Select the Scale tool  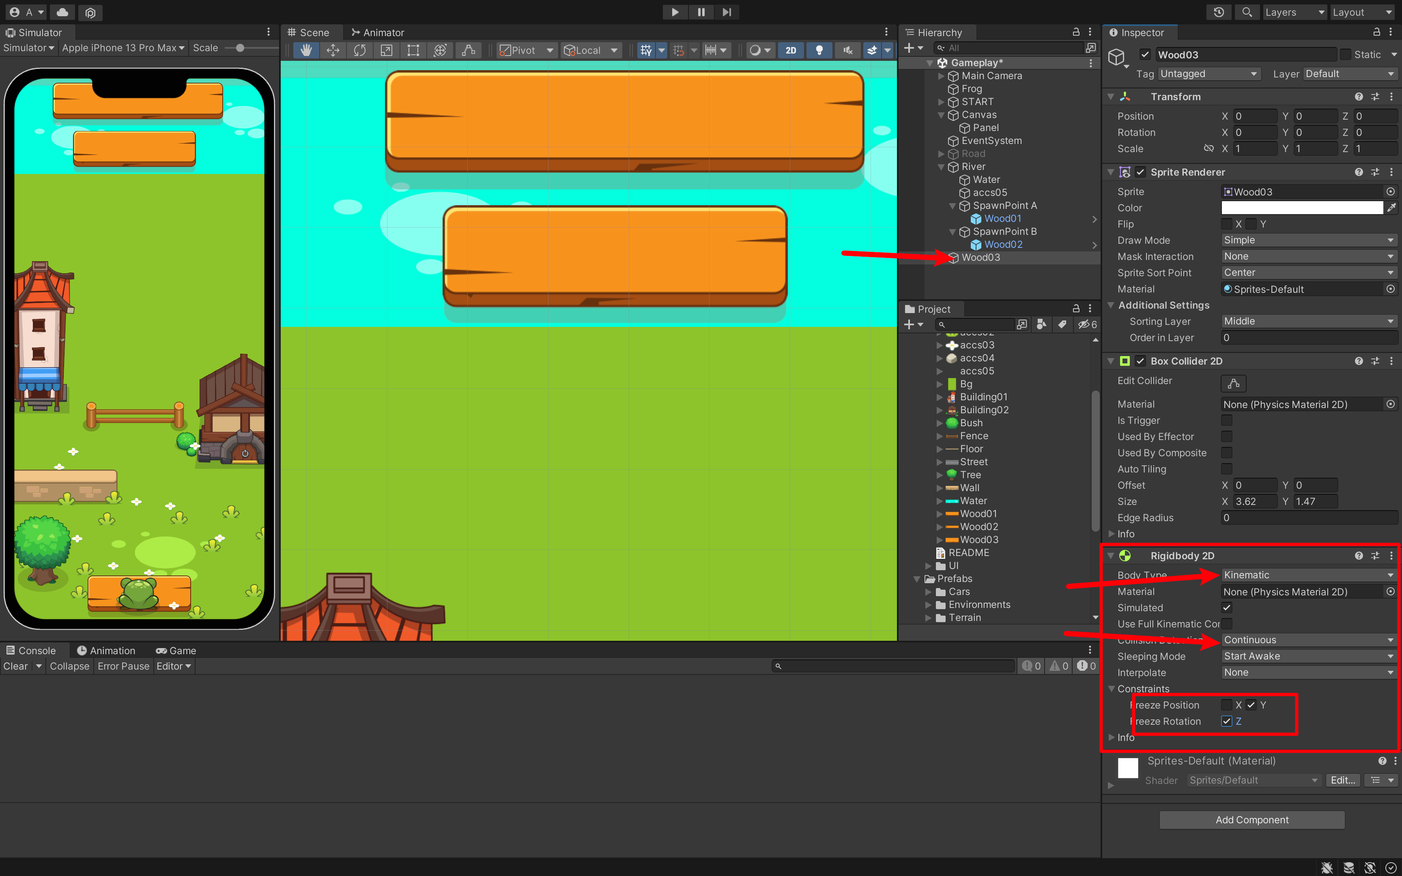pyautogui.click(x=387, y=50)
